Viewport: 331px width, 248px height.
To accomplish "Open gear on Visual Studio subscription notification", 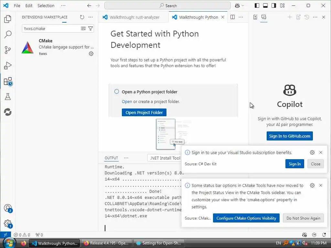I will [312, 152].
